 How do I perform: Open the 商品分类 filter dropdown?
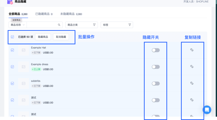[82, 25]
